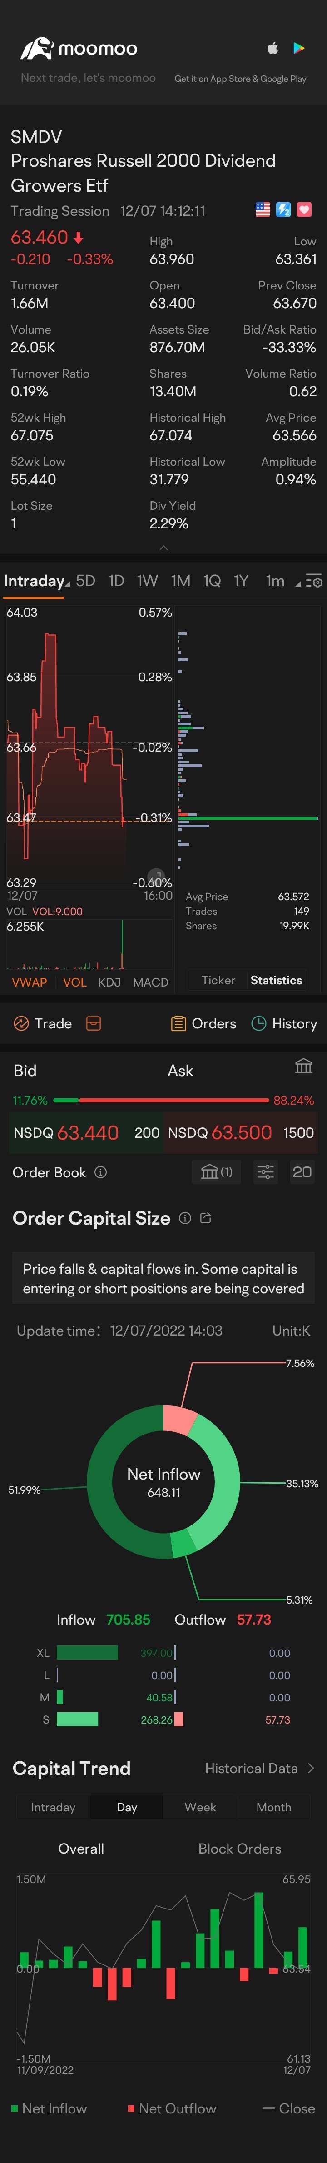Open the Orders clipboard icon

pos(178,1023)
